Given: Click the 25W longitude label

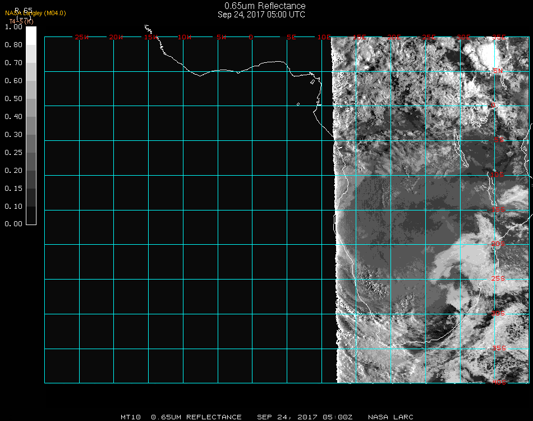Looking at the screenshot, I should pos(81,37).
